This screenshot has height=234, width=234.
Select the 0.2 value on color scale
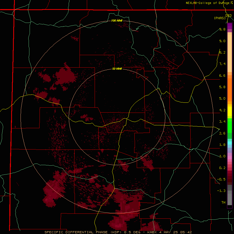[222, 168]
